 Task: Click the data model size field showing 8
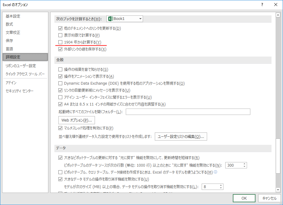click(210, 187)
